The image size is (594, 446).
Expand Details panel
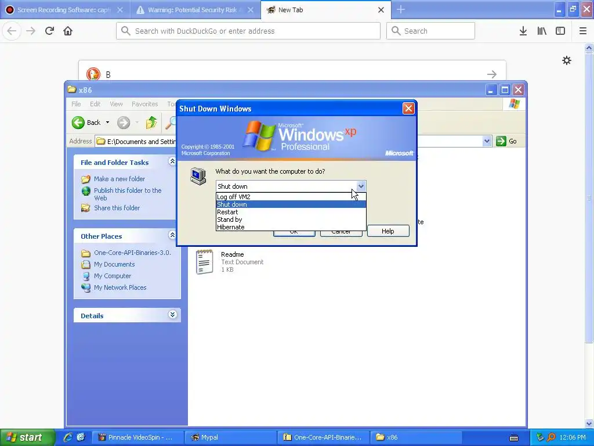(172, 315)
